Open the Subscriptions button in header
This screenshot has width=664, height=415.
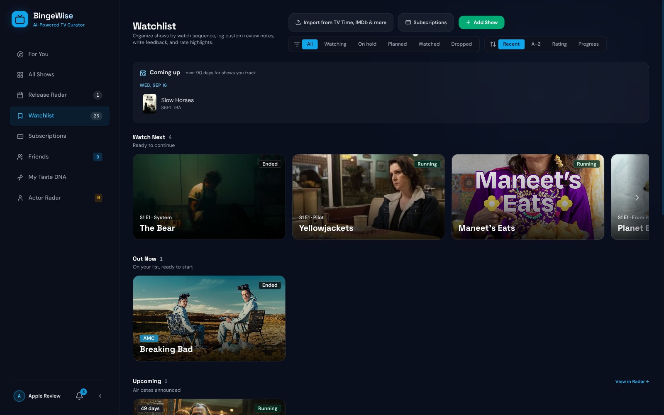[426, 22]
